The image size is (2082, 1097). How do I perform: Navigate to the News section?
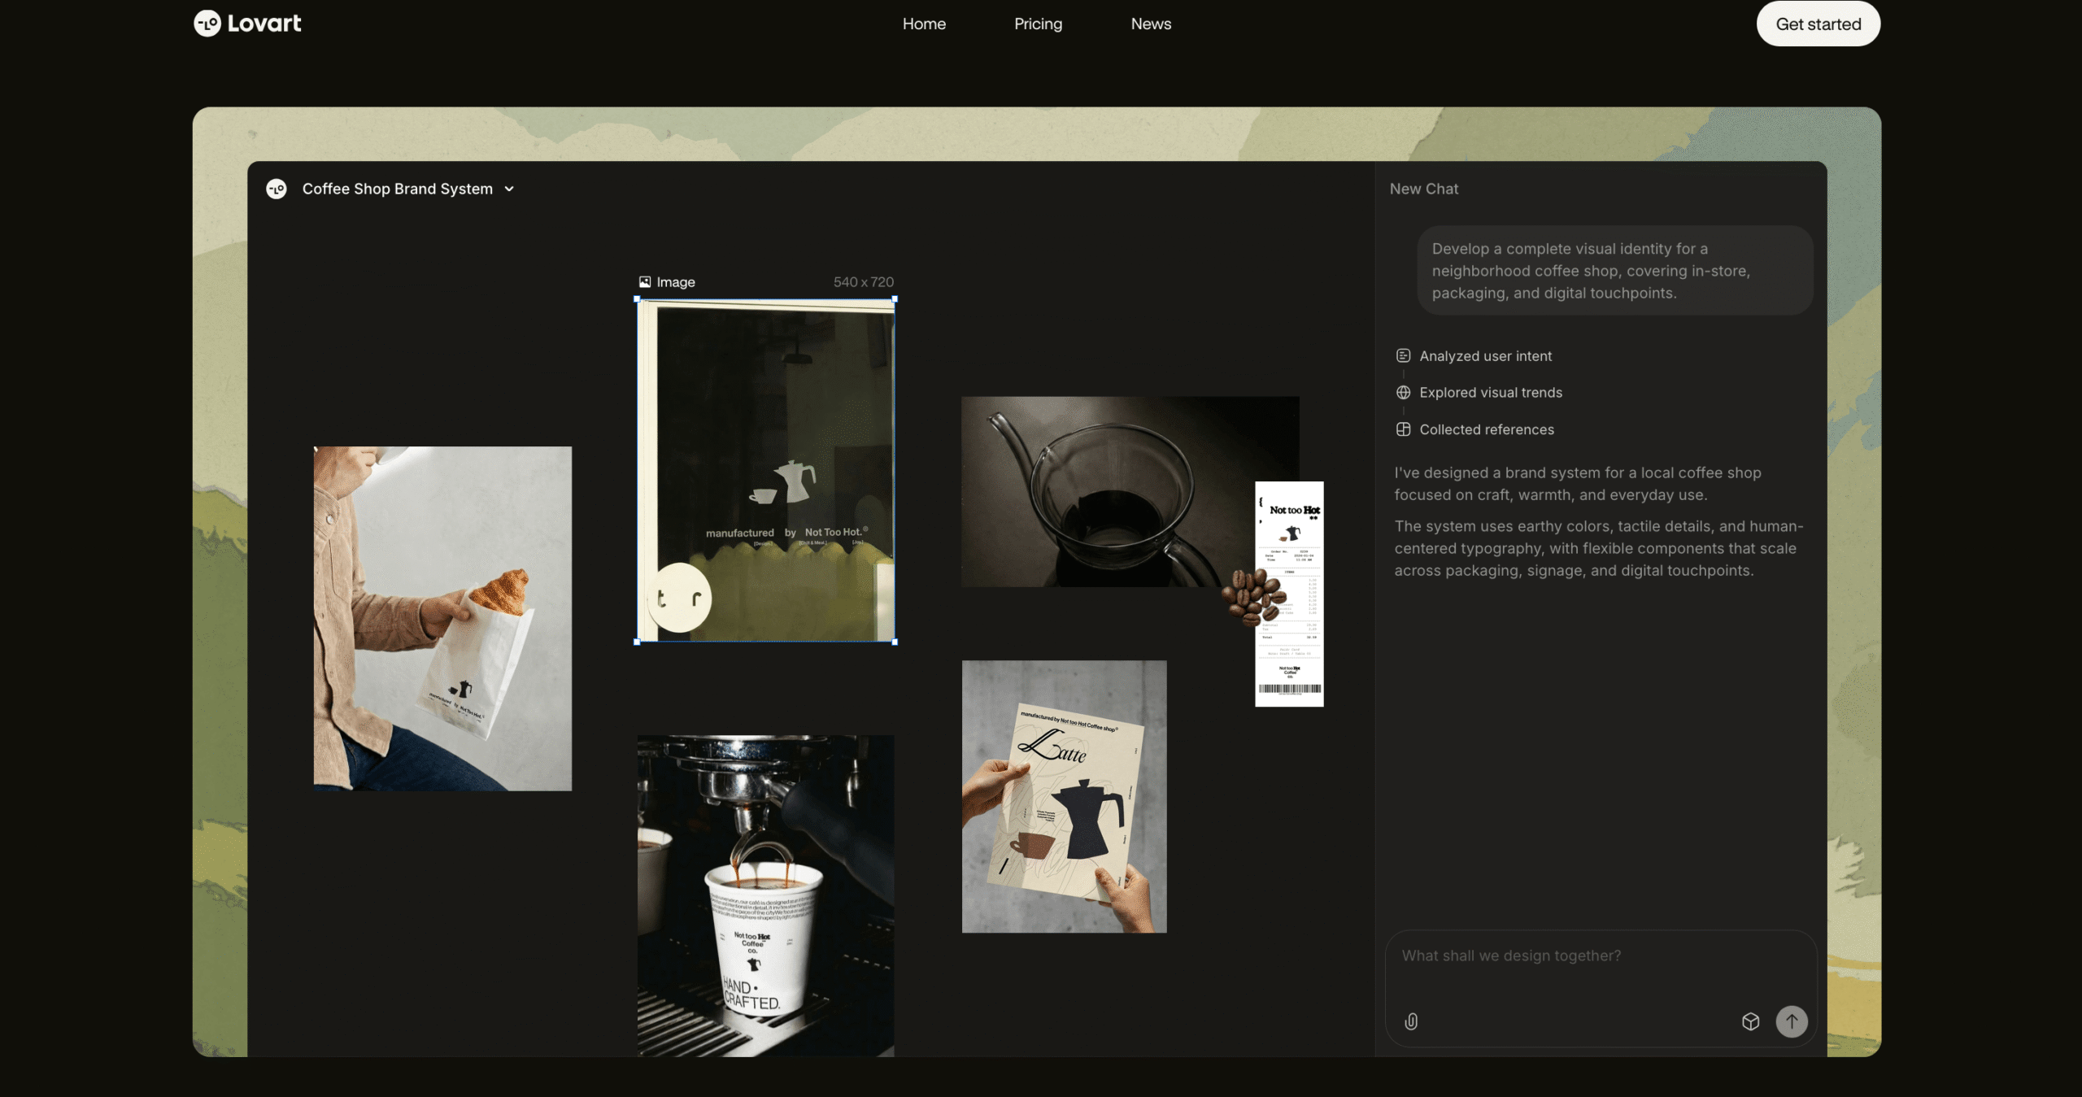(x=1150, y=24)
